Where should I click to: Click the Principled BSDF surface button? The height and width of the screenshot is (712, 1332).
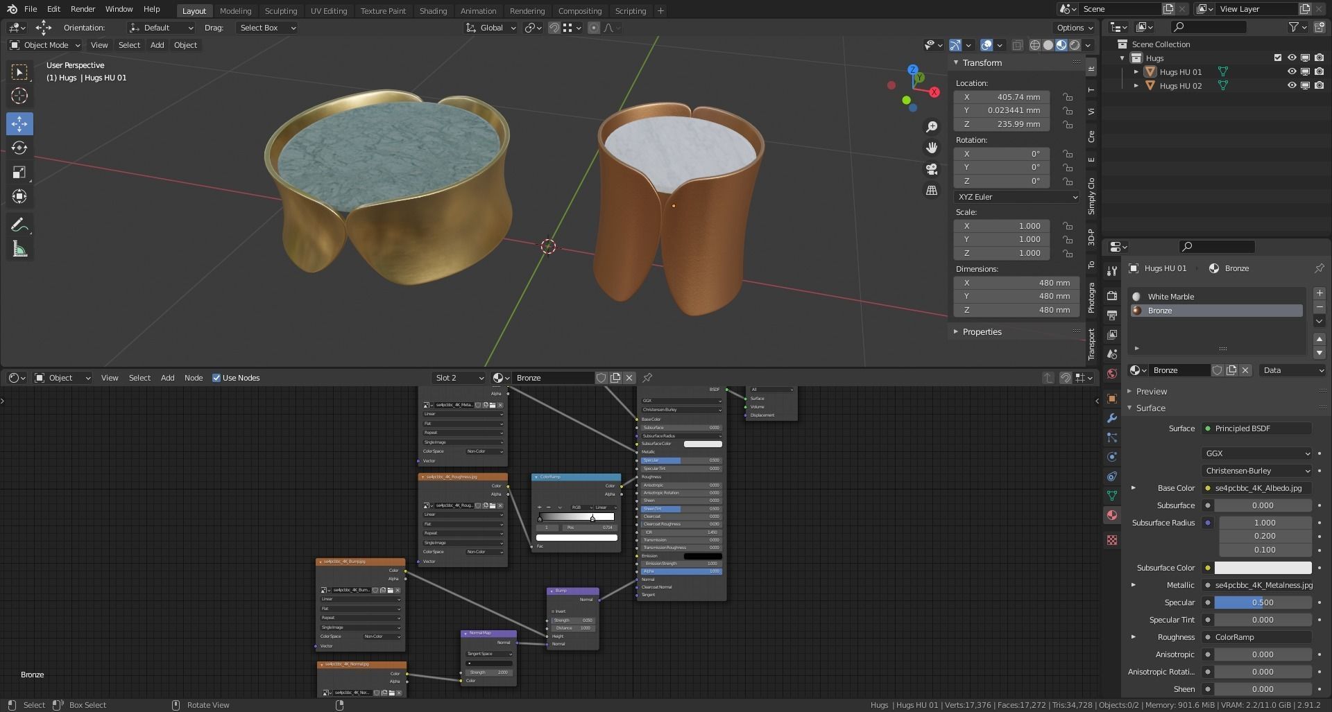1256,428
